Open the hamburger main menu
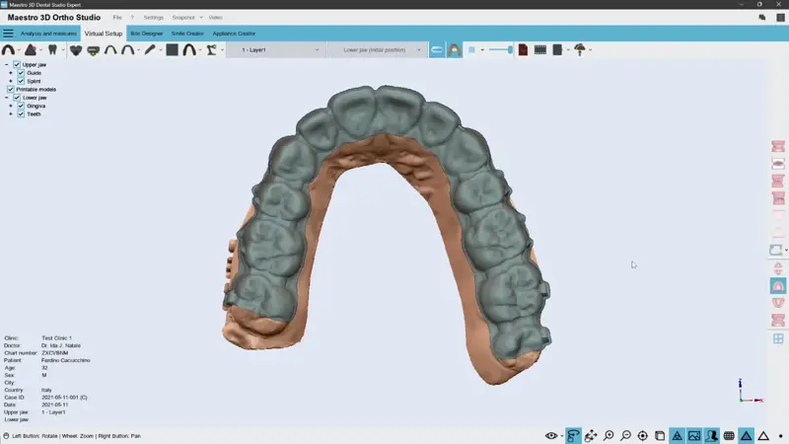 click(x=8, y=34)
